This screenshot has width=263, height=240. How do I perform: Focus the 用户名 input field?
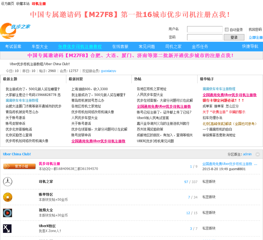coord(205,29)
